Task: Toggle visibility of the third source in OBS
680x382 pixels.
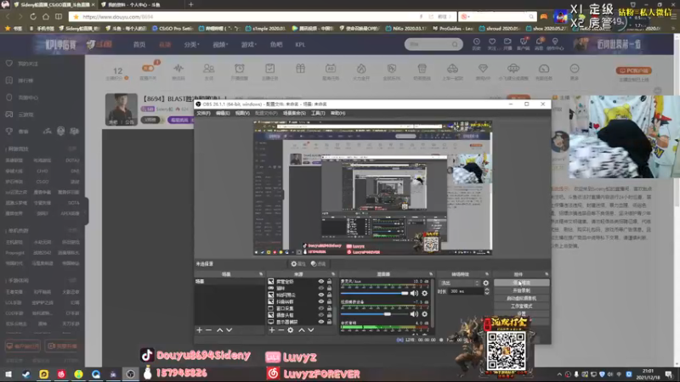Action: 321,295
